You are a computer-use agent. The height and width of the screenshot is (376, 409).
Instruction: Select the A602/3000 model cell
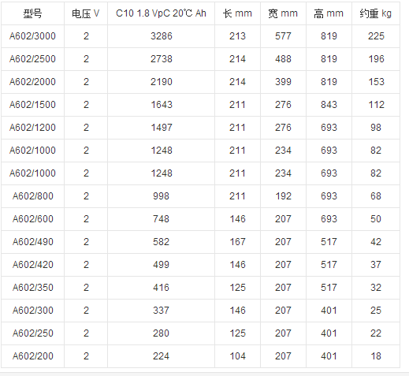pyautogui.click(x=32, y=36)
